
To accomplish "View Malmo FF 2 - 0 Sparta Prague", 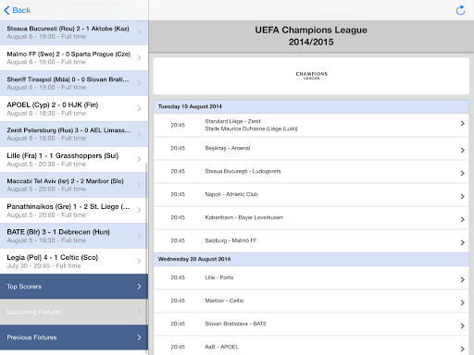I will [74, 58].
